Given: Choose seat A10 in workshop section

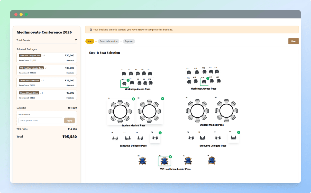Looking at the screenshot, I should click(x=151, y=83).
